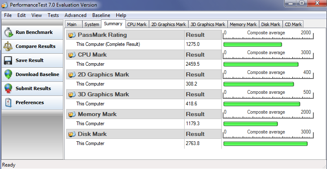Minimize the PerformanceTest window
327x169 pixels.
[290, 4]
